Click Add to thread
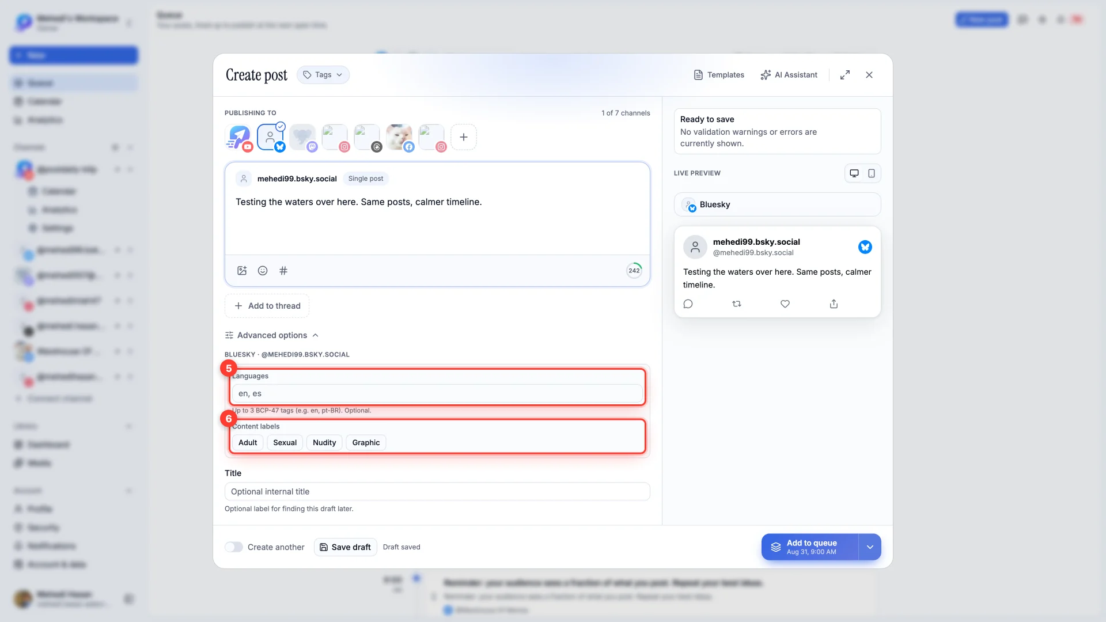The image size is (1106, 622). point(267,306)
